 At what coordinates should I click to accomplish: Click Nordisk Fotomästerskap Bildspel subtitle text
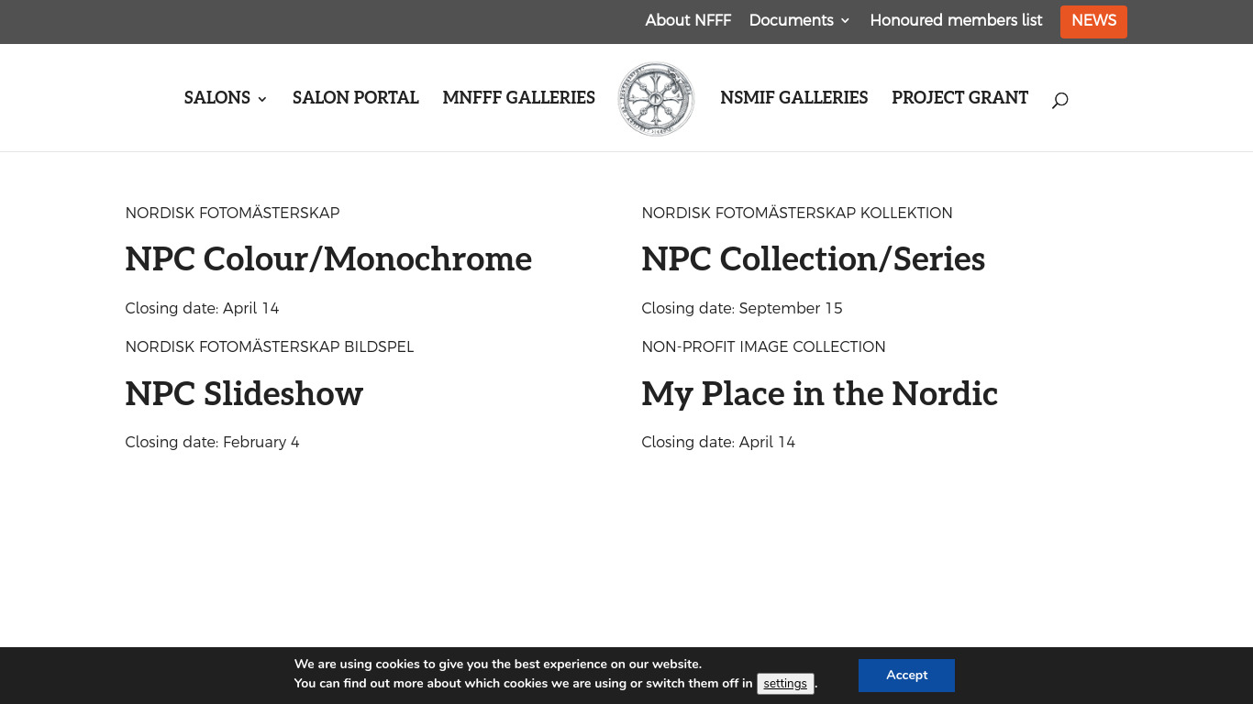tap(270, 347)
